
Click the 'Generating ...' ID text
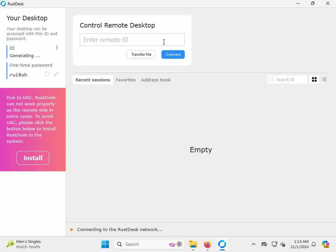coord(25,56)
